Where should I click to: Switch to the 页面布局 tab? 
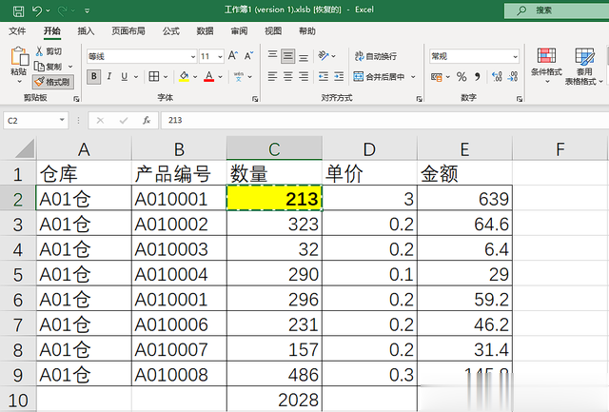coord(128,31)
